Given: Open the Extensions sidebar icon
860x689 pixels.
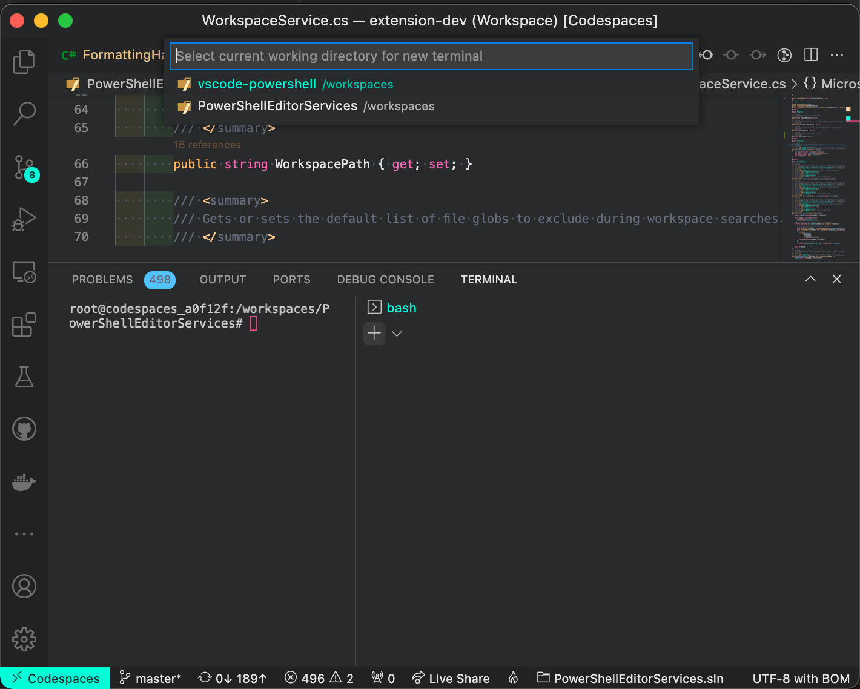Looking at the screenshot, I should (24, 325).
